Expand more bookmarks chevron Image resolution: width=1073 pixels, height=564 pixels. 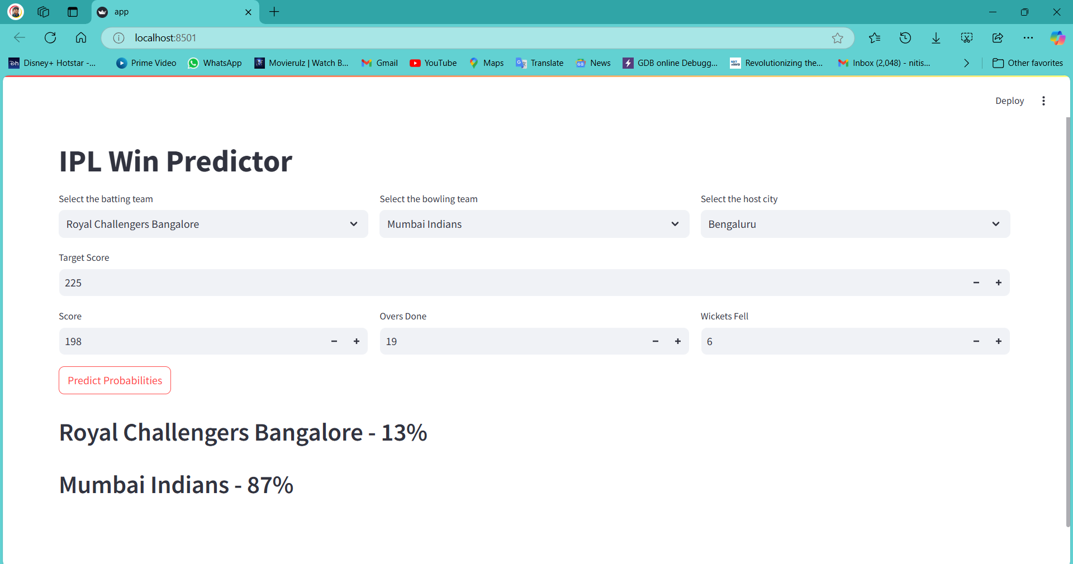point(966,63)
